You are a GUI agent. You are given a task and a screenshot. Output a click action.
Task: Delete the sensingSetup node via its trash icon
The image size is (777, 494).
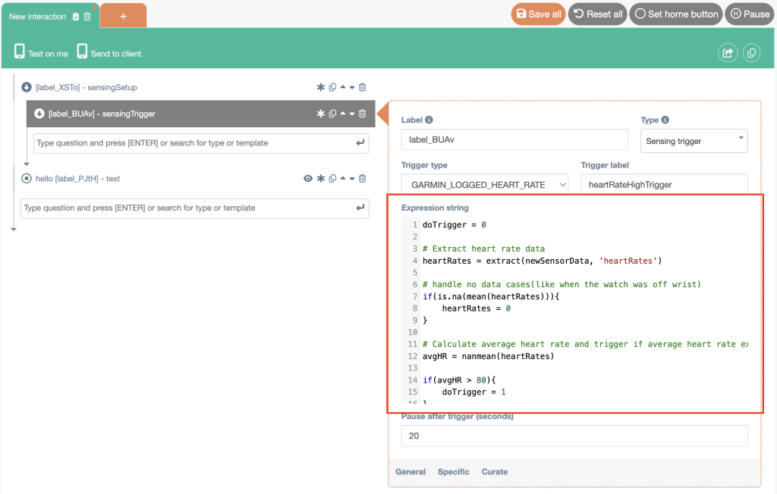point(362,87)
